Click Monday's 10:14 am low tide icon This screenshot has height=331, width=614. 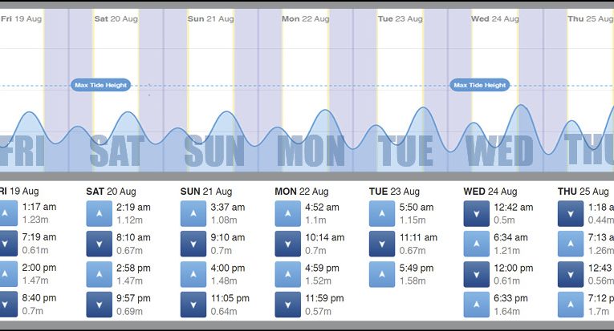[288, 244]
